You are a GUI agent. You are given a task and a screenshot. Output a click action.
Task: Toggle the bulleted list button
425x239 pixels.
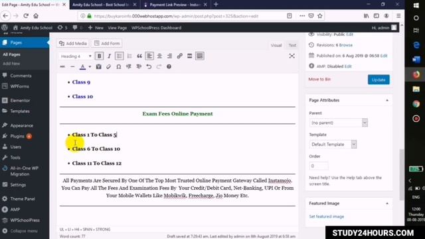[120, 56]
